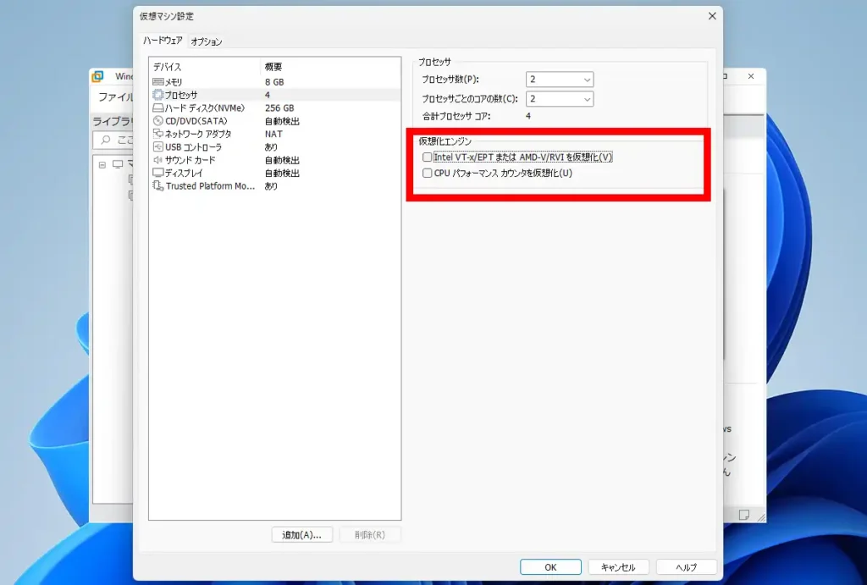Viewport: 867px width, 585px height.
Task: Open the File (ファイル) menu in background window
Action: coord(115,97)
